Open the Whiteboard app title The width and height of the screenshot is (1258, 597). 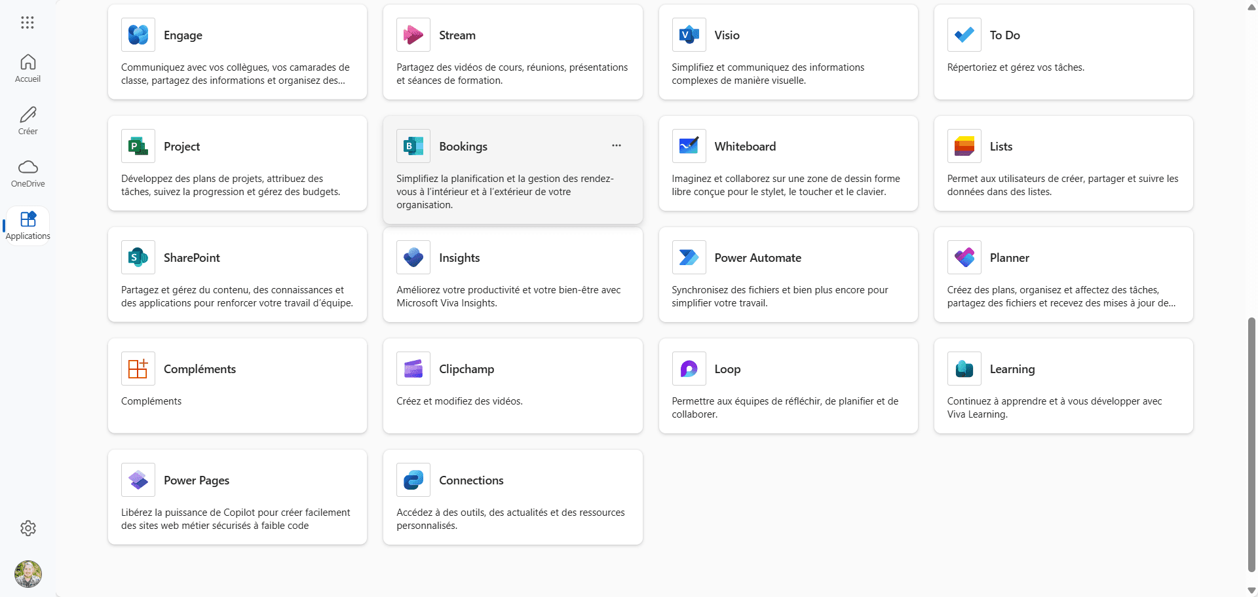tap(745, 147)
